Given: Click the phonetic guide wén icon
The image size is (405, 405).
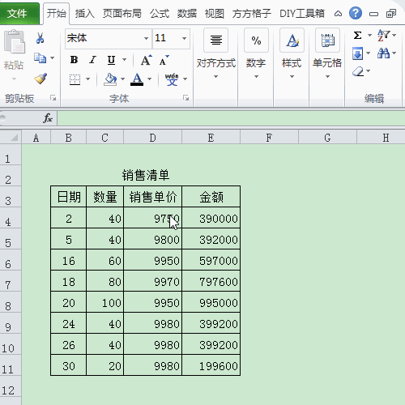Looking at the screenshot, I should pos(172,79).
